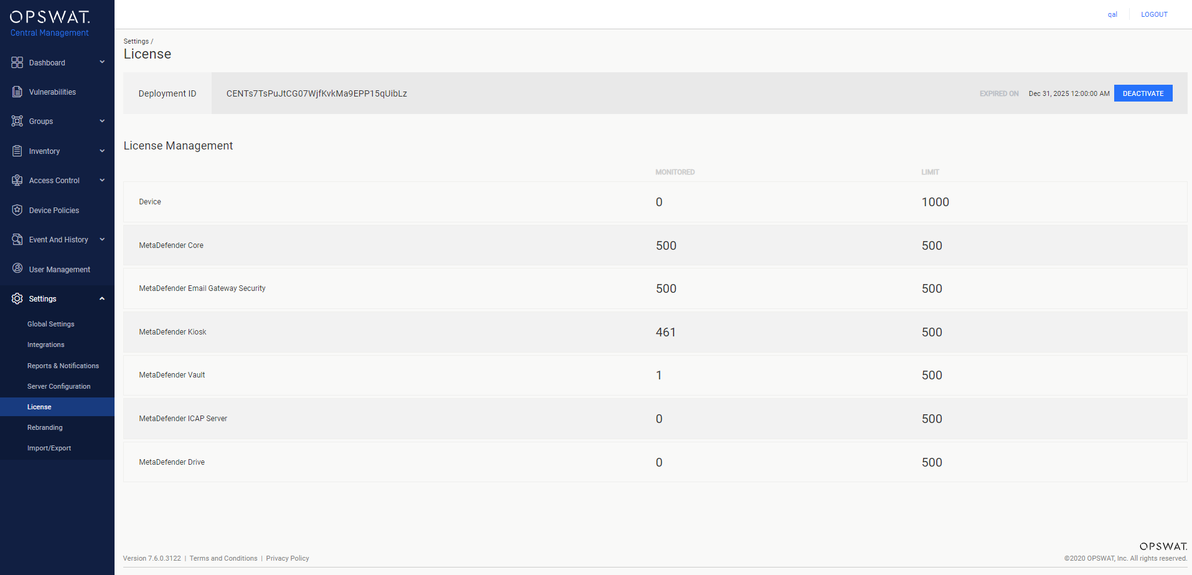Click the Settings breadcrumb link
The height and width of the screenshot is (575, 1192).
click(x=136, y=41)
